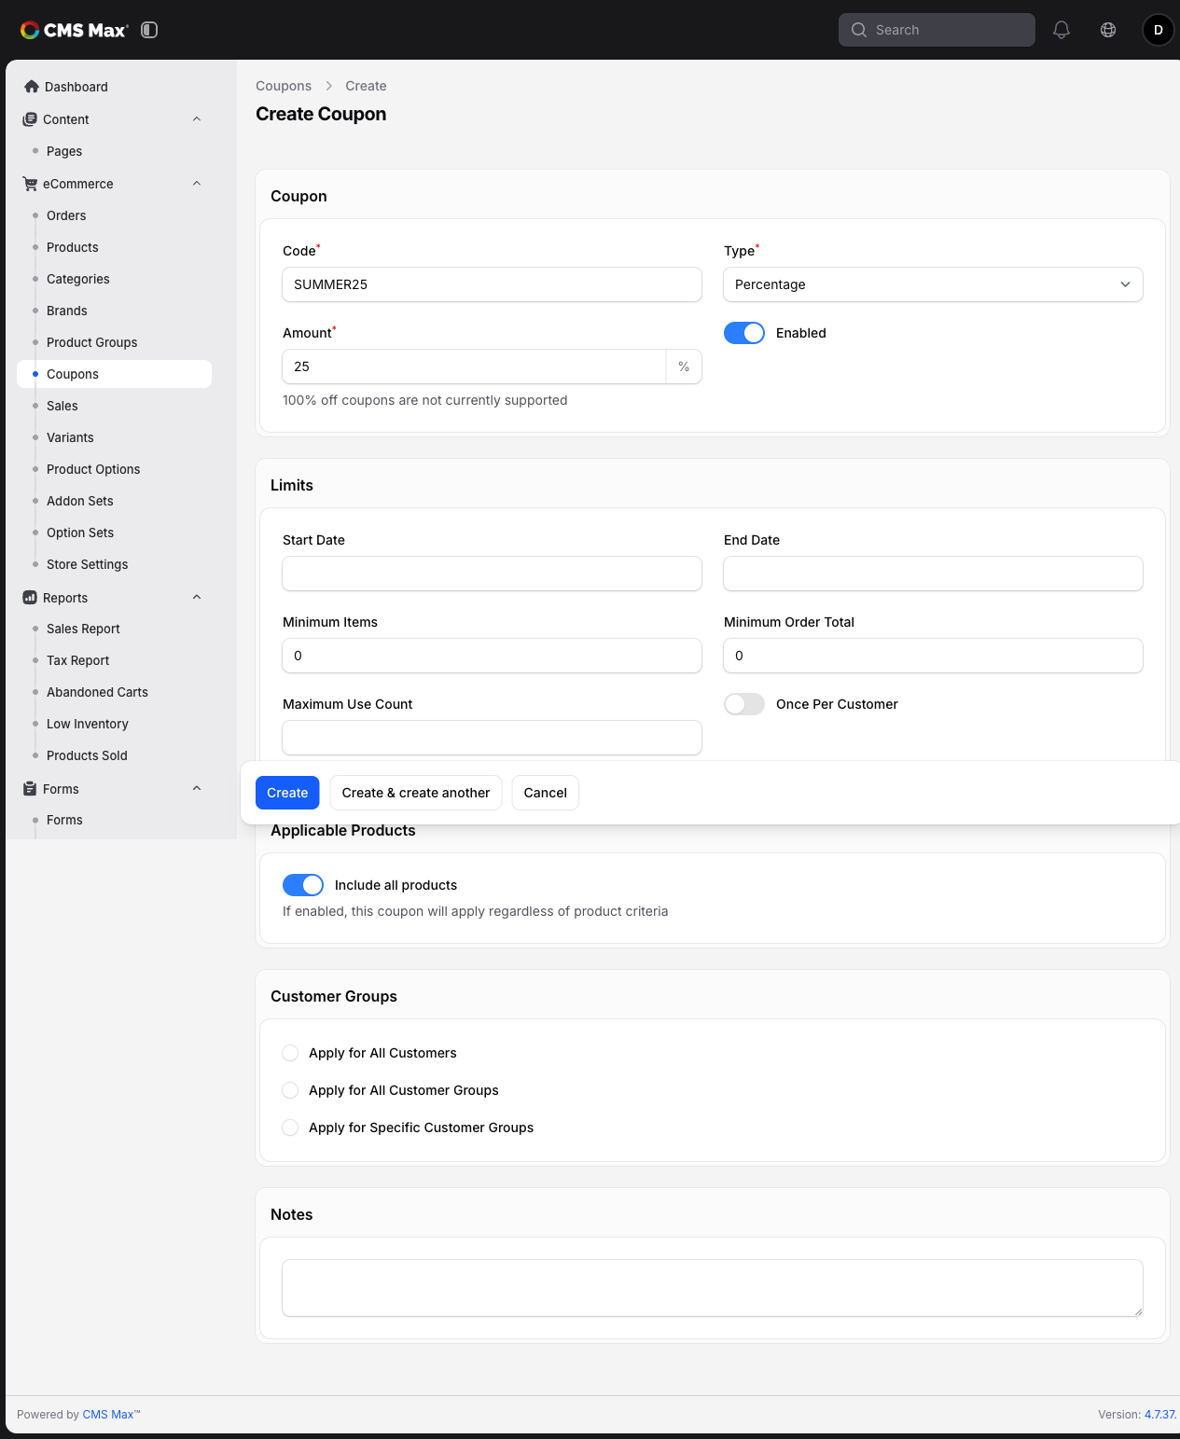Image resolution: width=1180 pixels, height=1439 pixels.
Task: Toggle the sidebar collapse icon
Action: [149, 30]
